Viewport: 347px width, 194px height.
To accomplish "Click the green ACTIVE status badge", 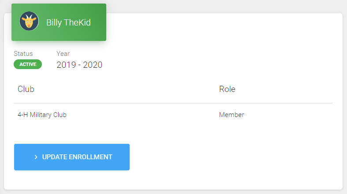I will click(x=28, y=64).
